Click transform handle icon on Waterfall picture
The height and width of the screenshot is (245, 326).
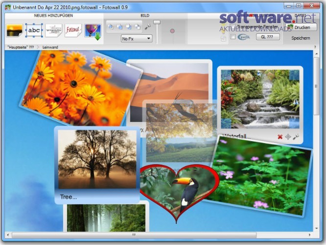(288, 137)
